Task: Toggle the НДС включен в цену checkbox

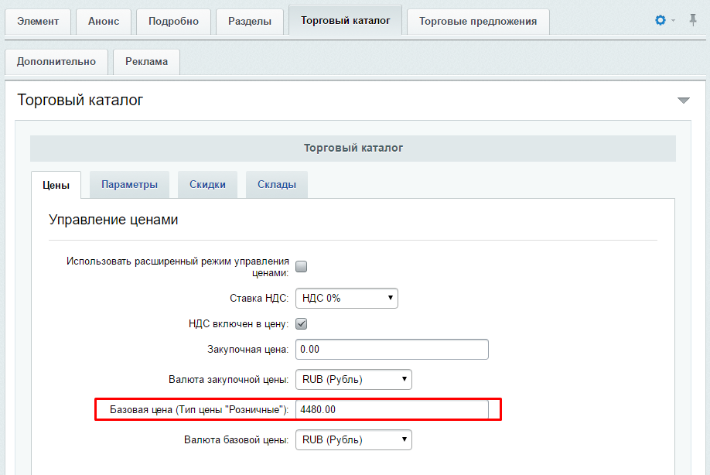Action: click(x=301, y=324)
